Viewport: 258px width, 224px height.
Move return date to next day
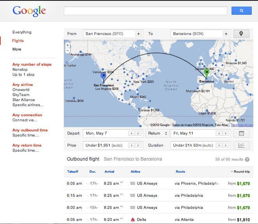pyautogui.click(x=226, y=133)
